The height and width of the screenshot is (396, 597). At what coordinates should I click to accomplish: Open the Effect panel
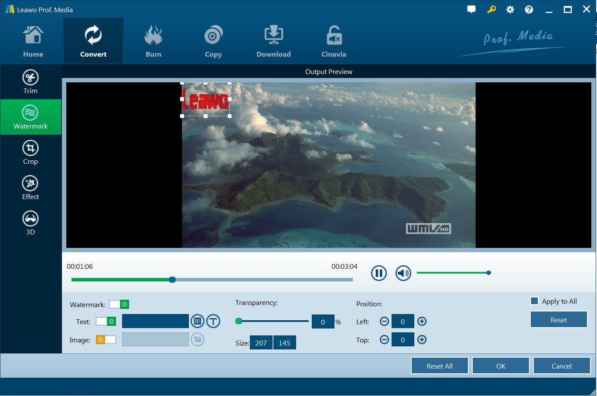[30, 188]
